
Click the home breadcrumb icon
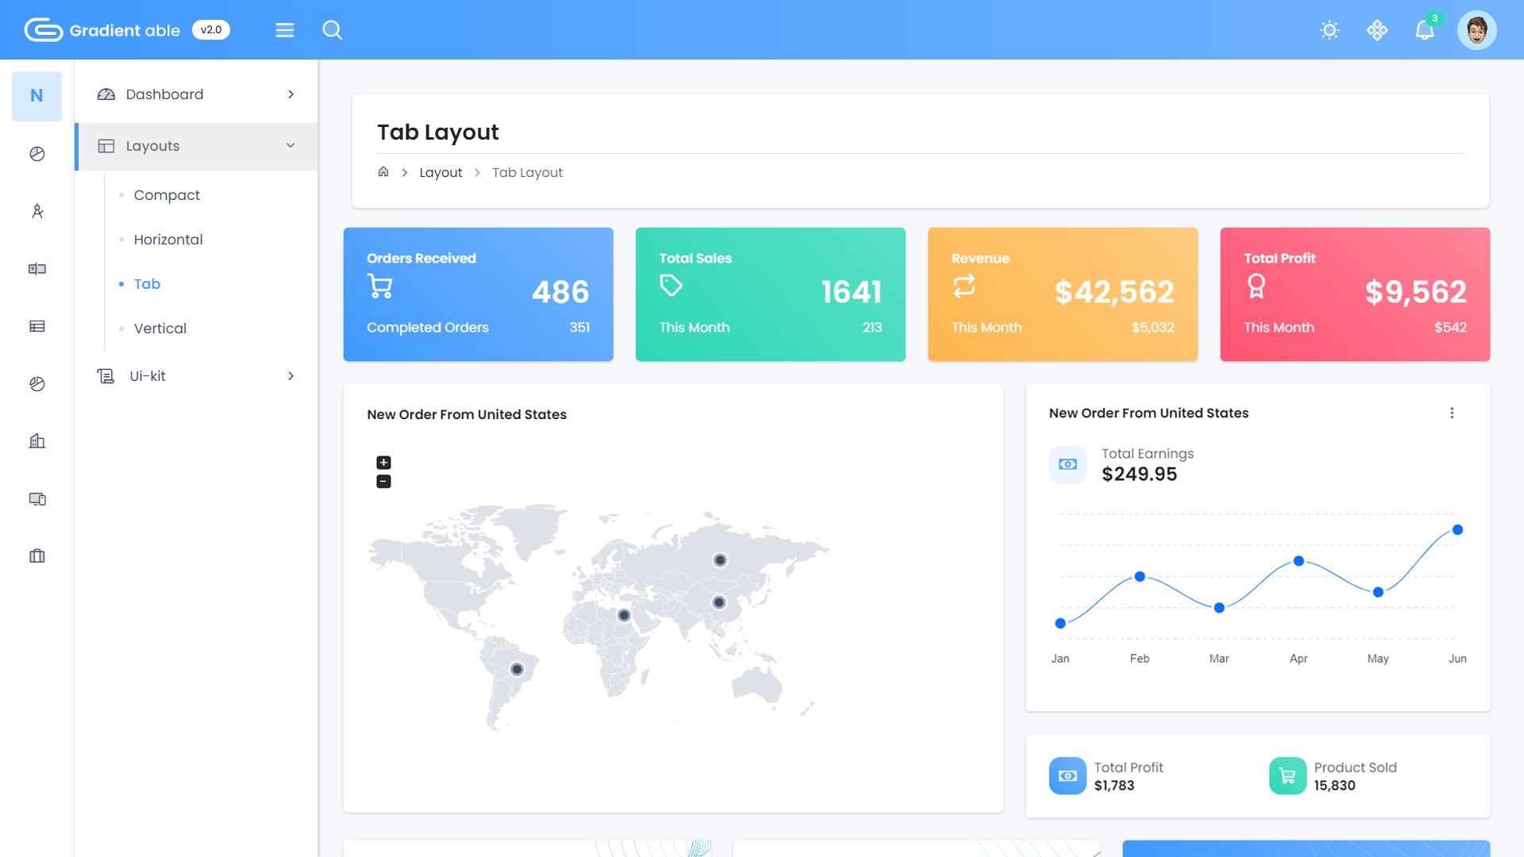click(383, 171)
